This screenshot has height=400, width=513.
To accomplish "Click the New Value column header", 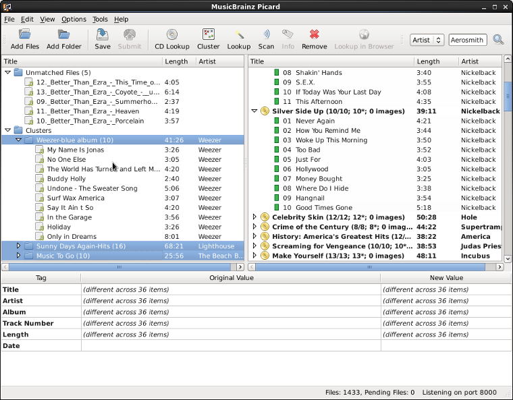I will click(x=446, y=278).
